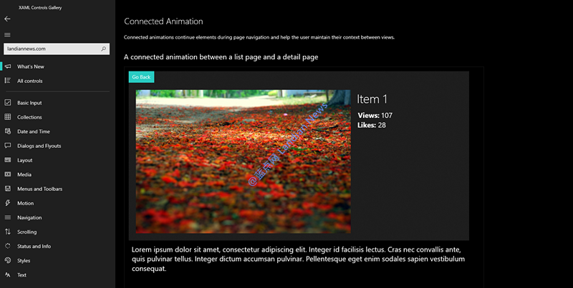Click the Connected animations description sentence
The width and height of the screenshot is (573, 288).
(259, 37)
